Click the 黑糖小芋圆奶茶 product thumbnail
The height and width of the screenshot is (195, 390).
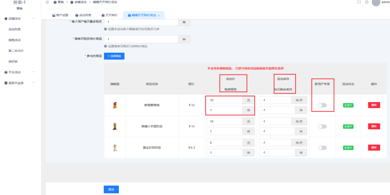(x=115, y=126)
